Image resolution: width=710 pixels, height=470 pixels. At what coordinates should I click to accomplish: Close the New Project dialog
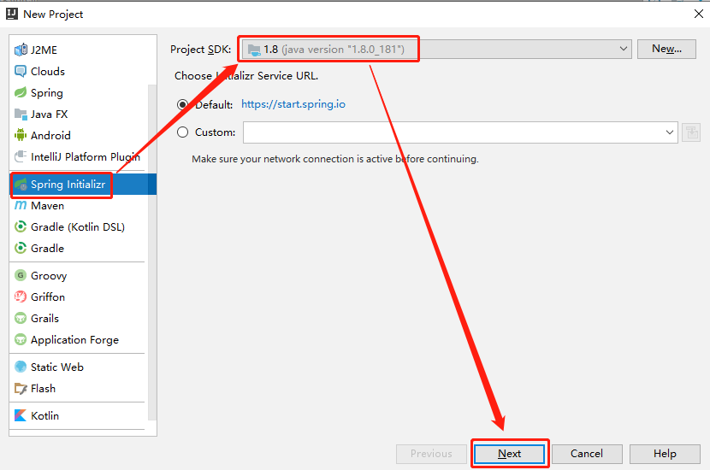pyautogui.click(x=699, y=14)
